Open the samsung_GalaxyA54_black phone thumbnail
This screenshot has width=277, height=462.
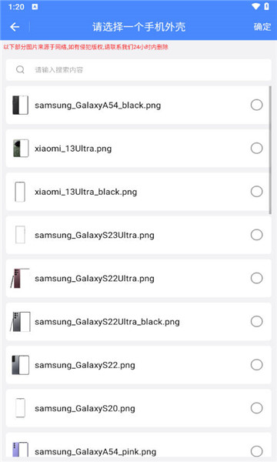tap(20, 105)
